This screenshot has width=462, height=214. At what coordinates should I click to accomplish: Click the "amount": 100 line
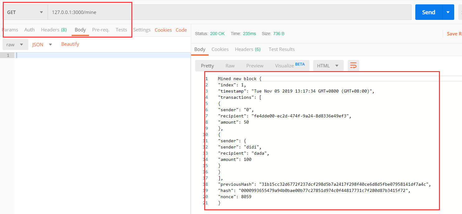click(235, 160)
